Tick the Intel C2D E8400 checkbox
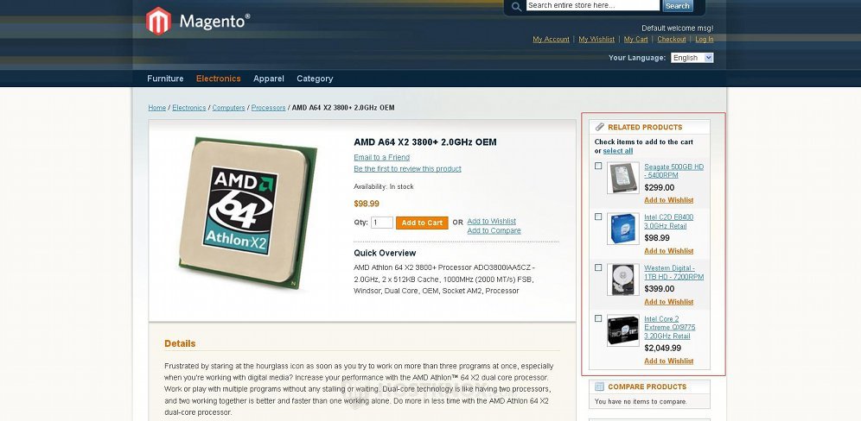Screen dimensions: 861x421 (598, 217)
